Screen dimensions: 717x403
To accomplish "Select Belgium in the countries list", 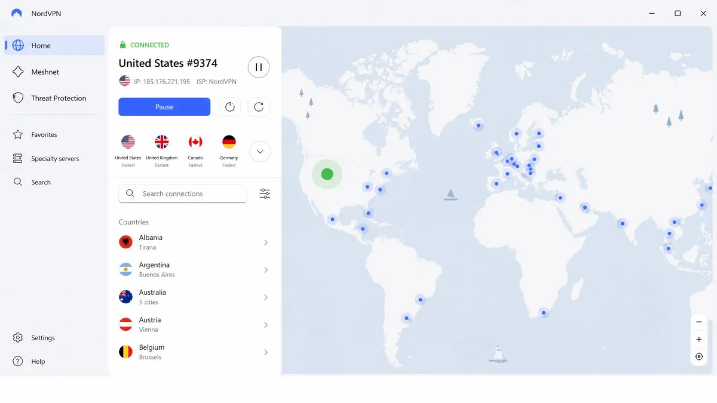I will 195,352.
